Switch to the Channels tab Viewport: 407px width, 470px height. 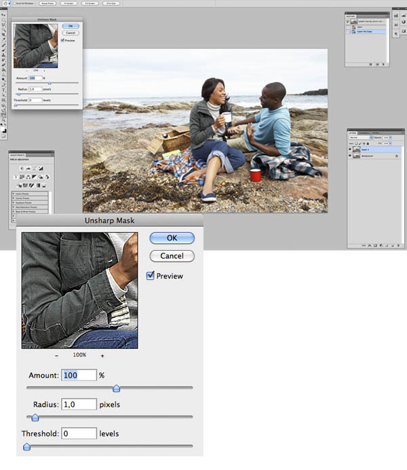point(364,133)
